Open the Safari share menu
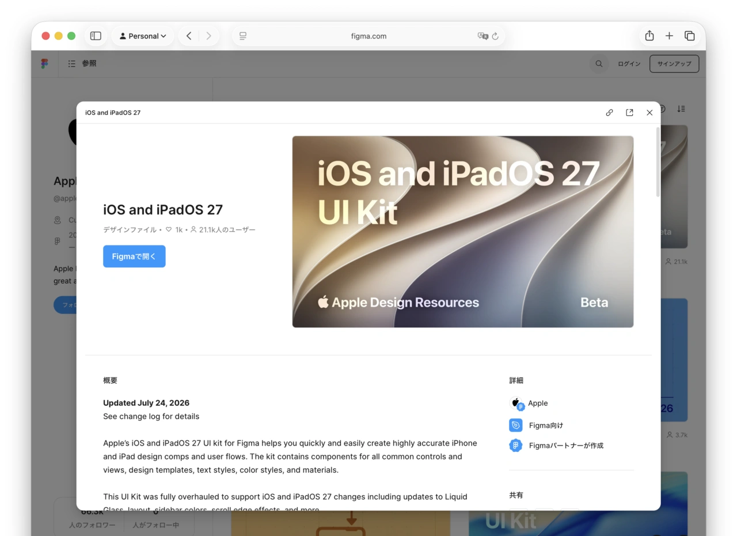 649,36
